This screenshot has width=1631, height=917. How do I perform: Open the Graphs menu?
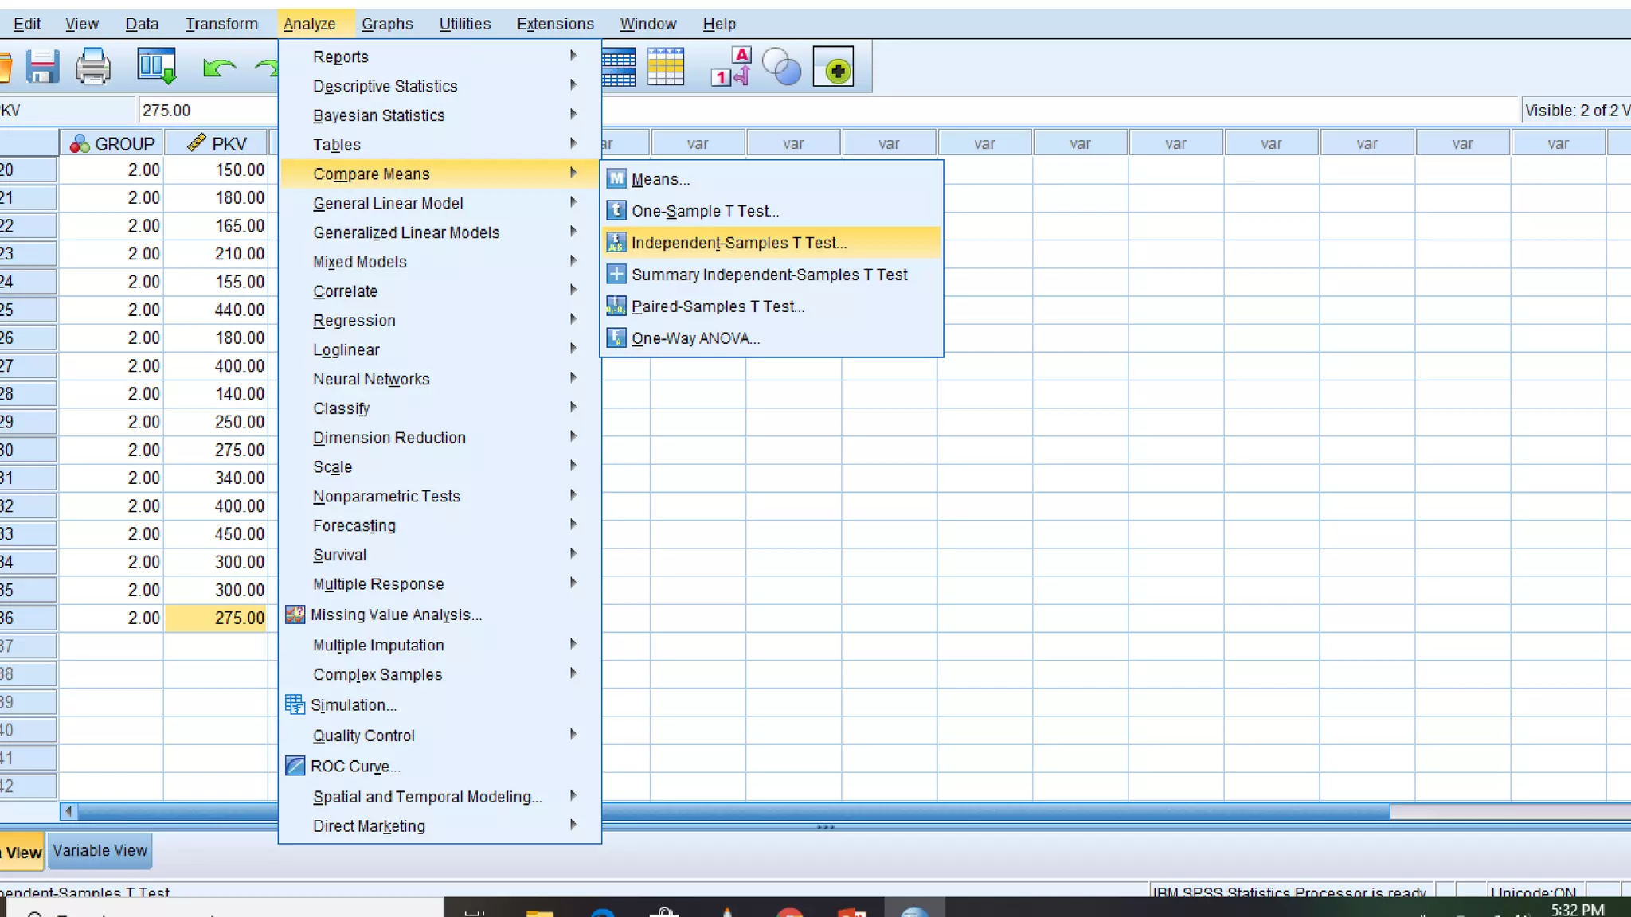tap(387, 24)
